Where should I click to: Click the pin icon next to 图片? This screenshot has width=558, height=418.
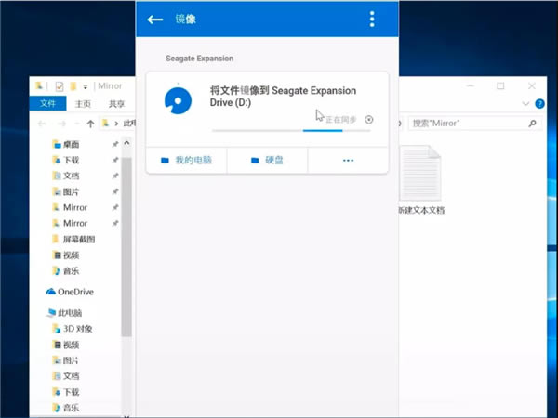[115, 192]
